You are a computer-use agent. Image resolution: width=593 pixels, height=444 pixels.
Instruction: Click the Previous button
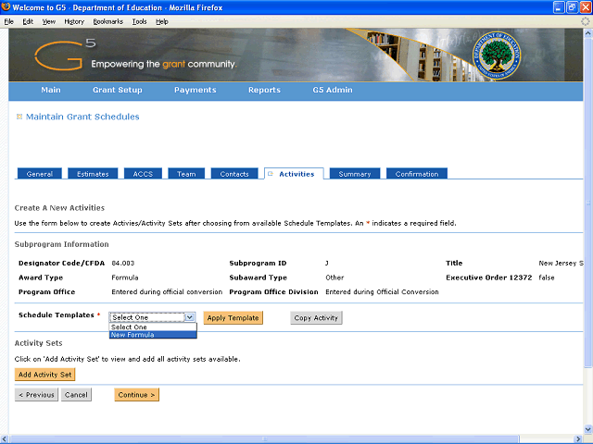pyautogui.click(x=36, y=395)
